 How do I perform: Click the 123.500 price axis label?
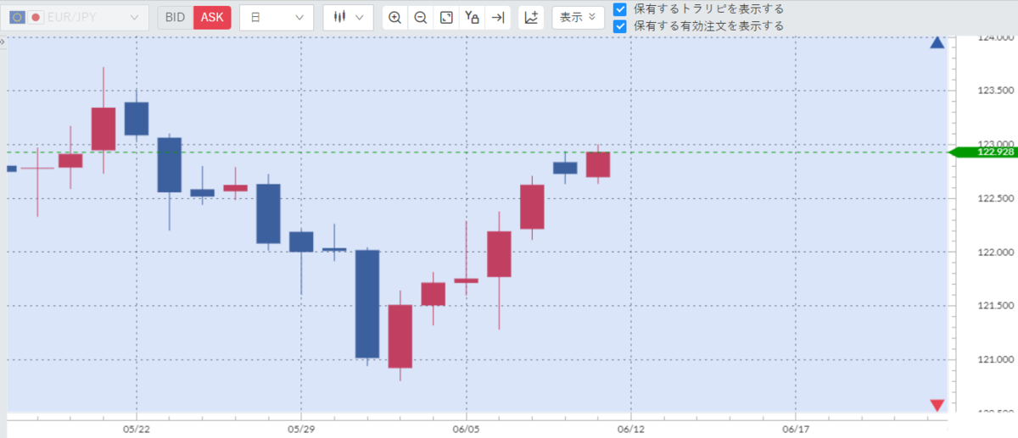click(x=996, y=91)
